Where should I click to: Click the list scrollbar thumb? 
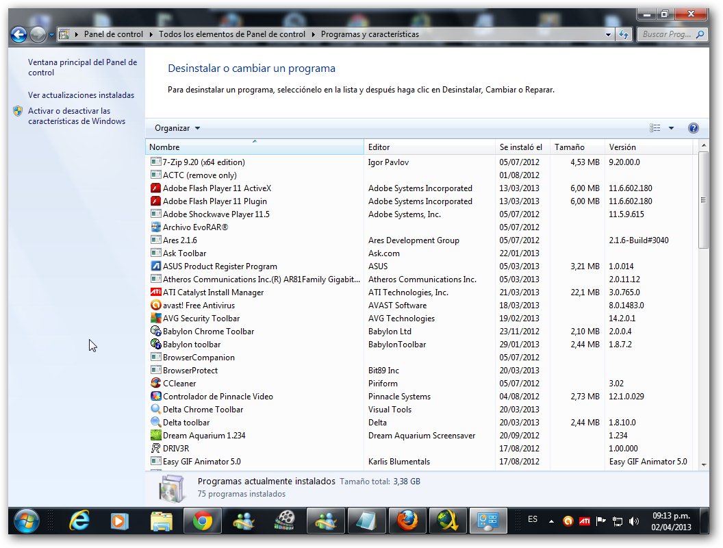pyautogui.click(x=703, y=200)
